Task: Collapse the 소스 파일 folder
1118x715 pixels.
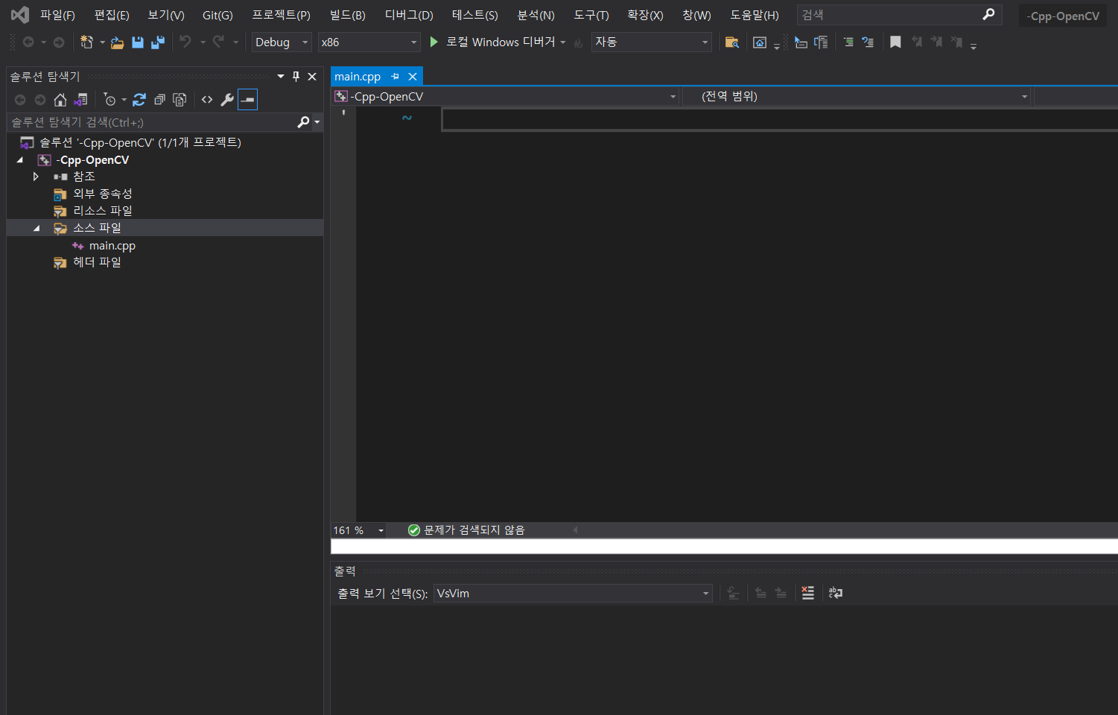Action: (36, 228)
